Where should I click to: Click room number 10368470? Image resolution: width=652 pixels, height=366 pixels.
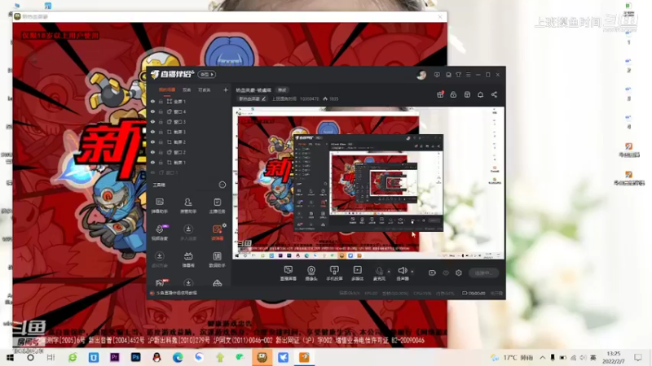310,98
